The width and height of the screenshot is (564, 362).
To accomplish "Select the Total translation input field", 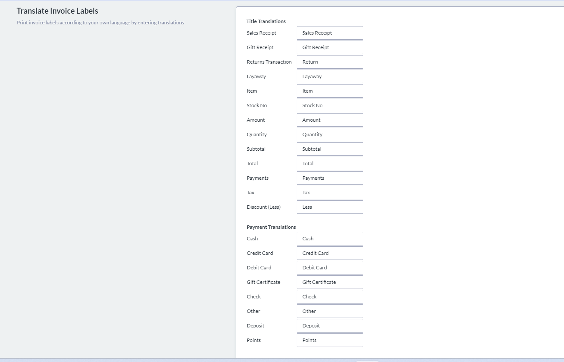I will (330, 163).
